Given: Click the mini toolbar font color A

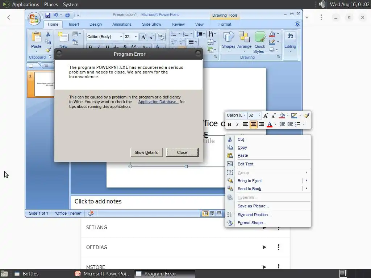Looking at the screenshot, I should point(270,125).
